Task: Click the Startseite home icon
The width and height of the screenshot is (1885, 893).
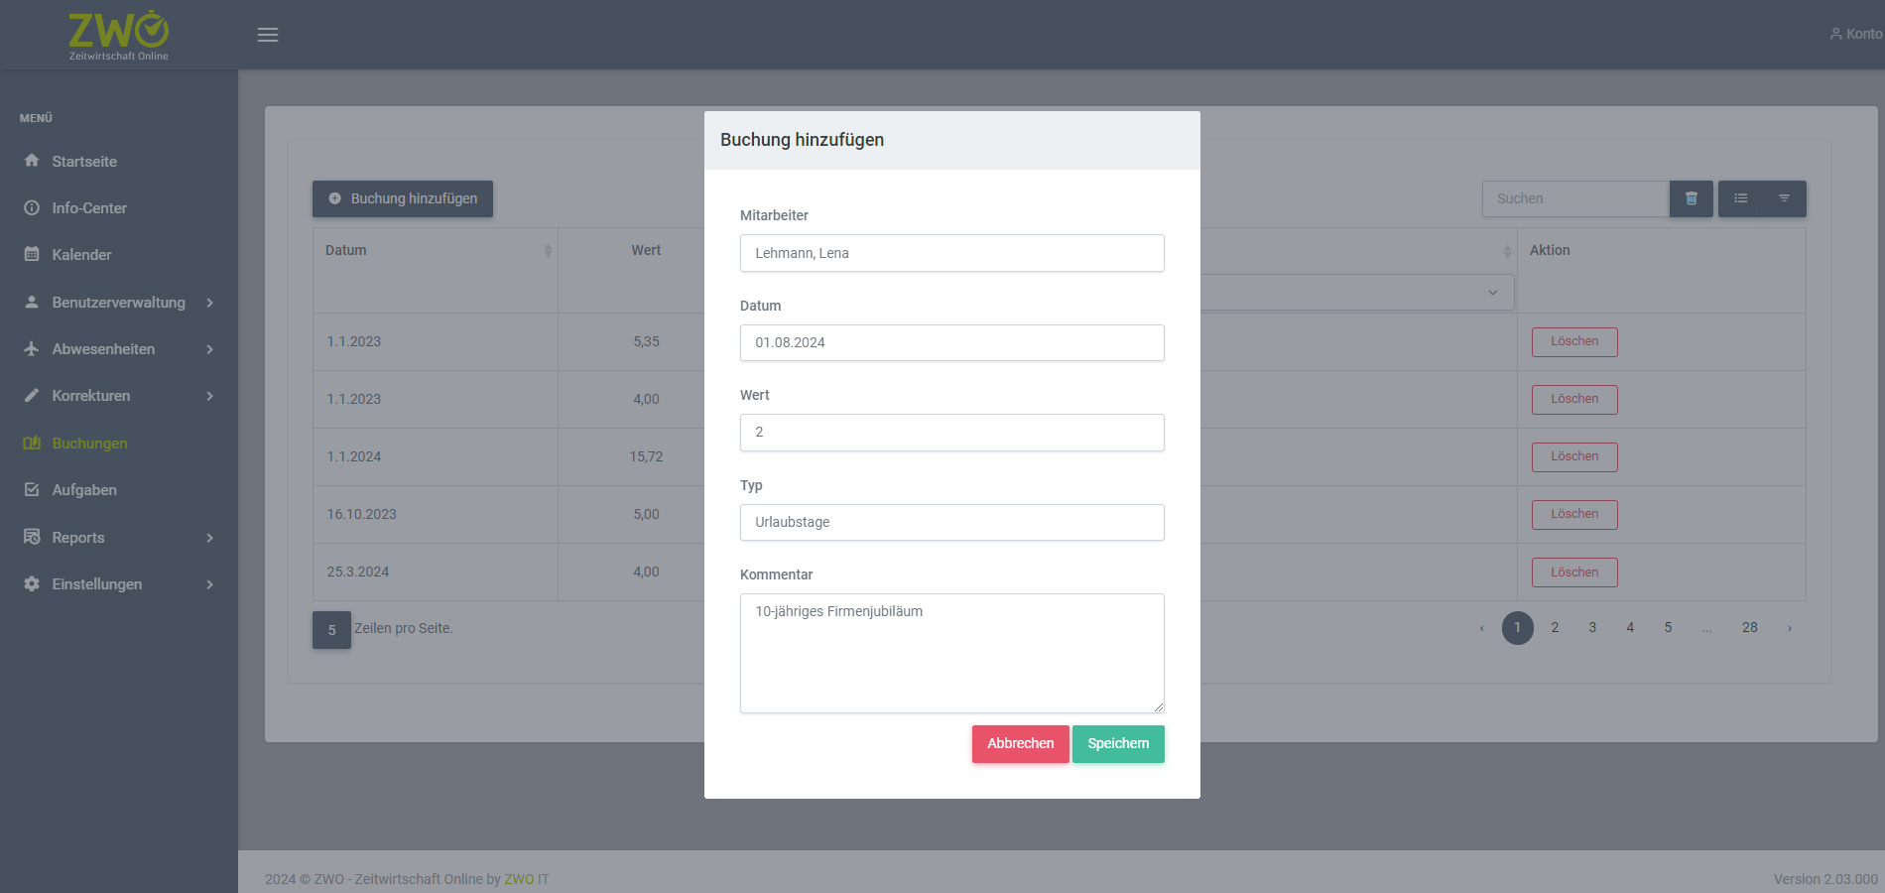Action: (32, 161)
